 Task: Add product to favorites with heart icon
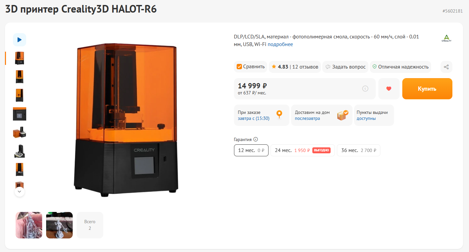[389, 89]
